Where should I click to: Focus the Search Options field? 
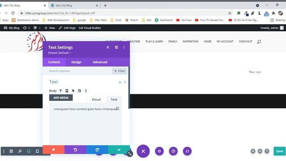77,71
